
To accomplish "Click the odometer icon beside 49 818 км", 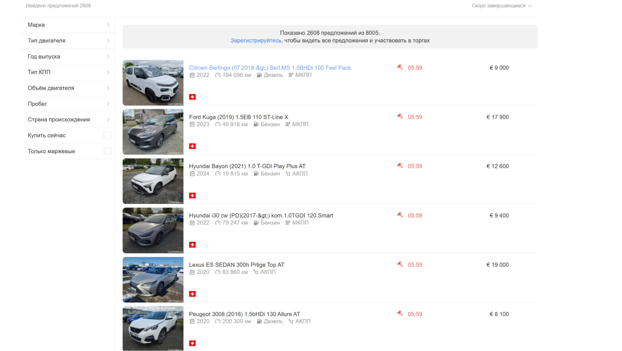I will coord(218,124).
